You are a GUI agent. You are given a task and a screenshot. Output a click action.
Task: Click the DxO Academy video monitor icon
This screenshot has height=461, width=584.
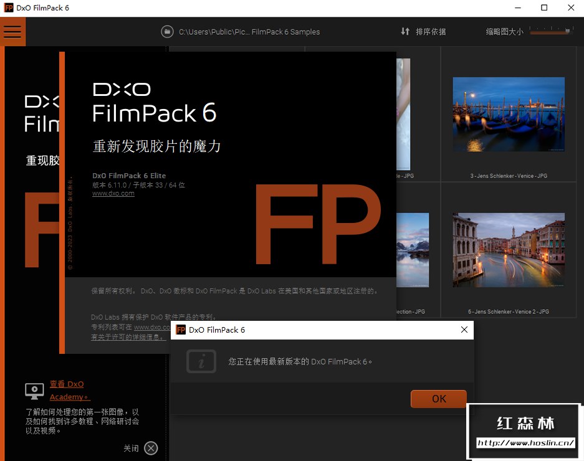(x=34, y=391)
